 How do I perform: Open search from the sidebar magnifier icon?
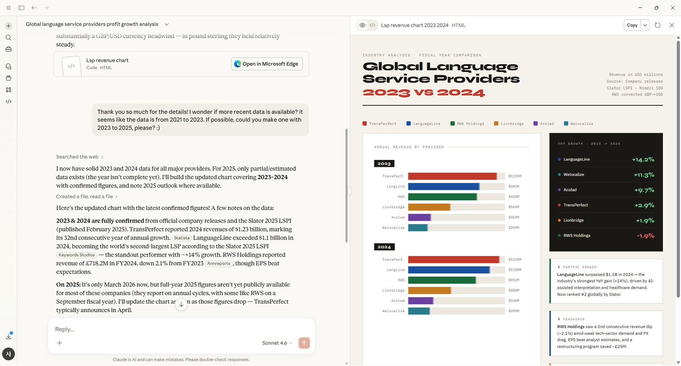(9, 37)
